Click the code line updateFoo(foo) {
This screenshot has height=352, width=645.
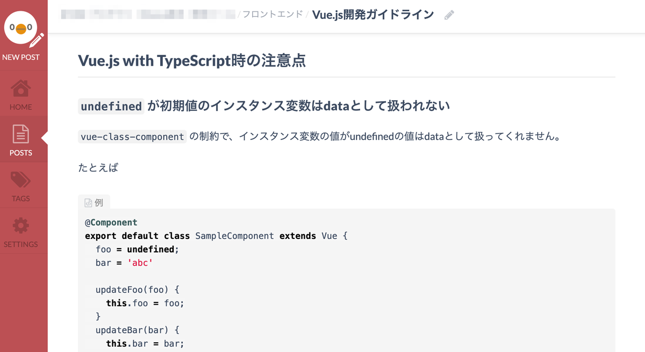tap(137, 290)
